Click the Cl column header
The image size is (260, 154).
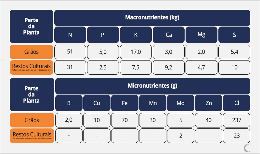(x=237, y=103)
